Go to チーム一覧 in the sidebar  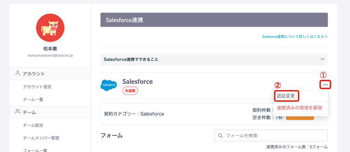click(33, 100)
